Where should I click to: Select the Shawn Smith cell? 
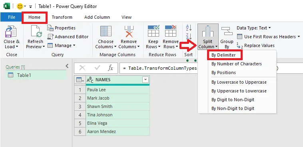tap(118, 106)
